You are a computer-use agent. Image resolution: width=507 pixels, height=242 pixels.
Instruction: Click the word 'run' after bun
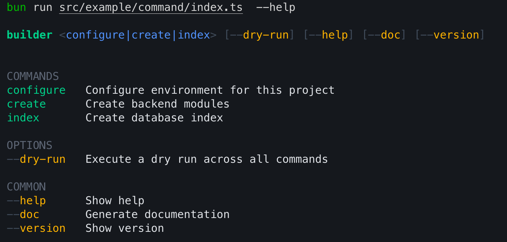[x=43, y=8]
